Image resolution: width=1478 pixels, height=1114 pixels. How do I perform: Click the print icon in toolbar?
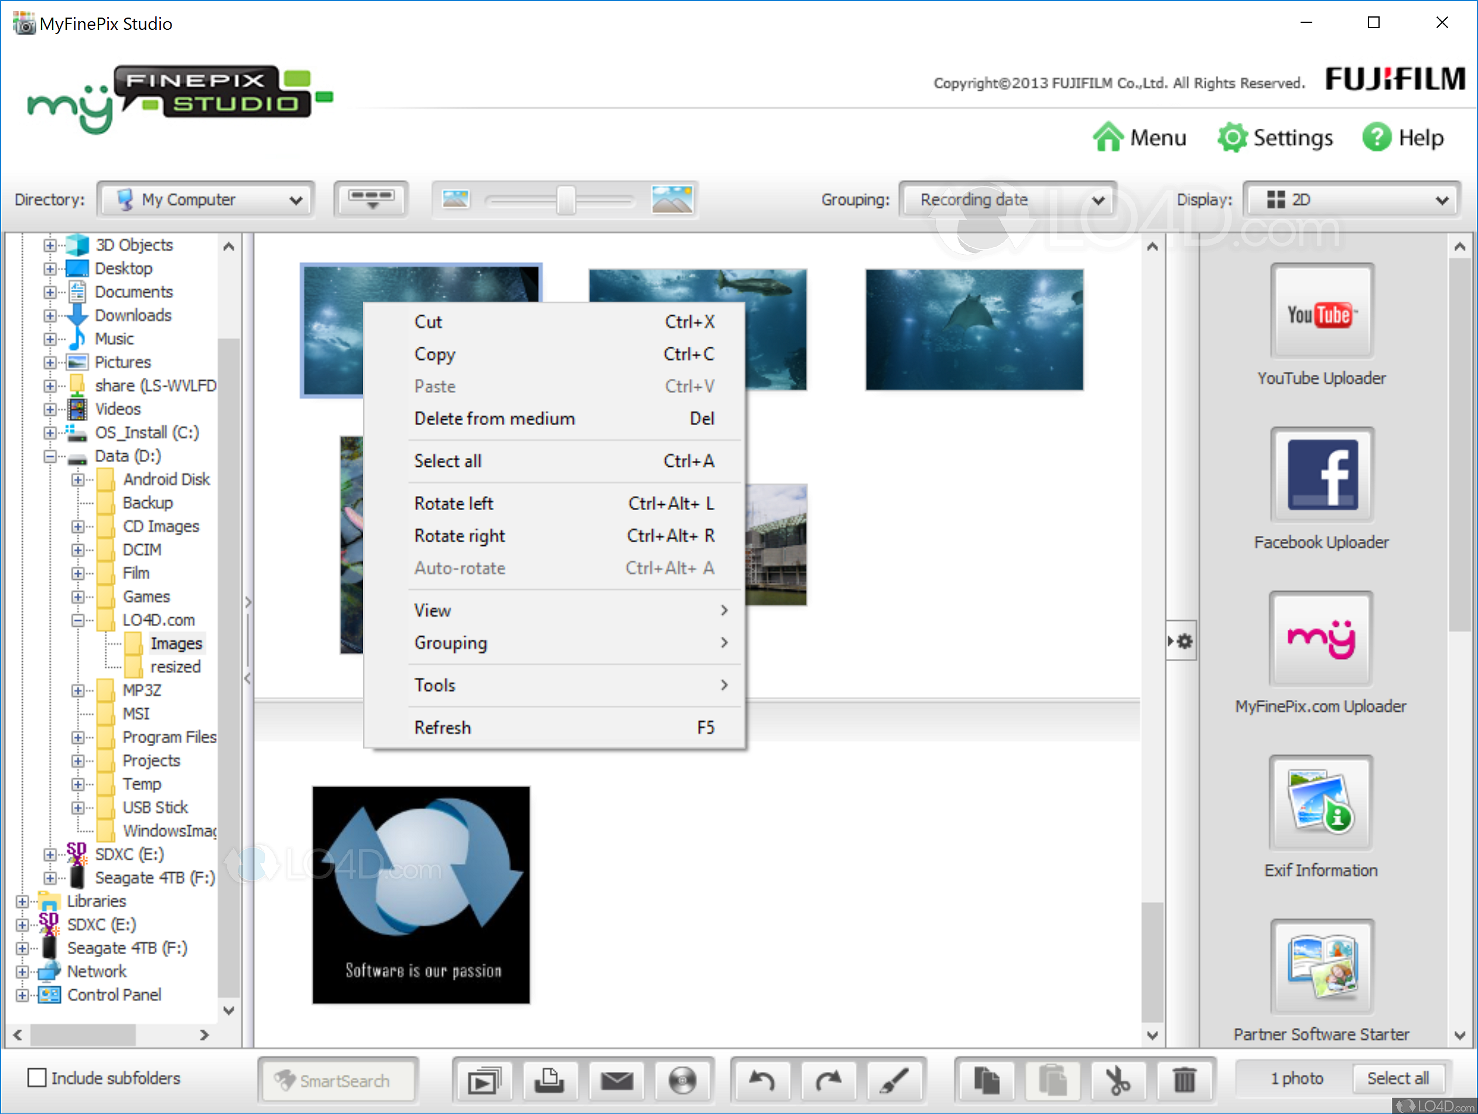point(549,1079)
